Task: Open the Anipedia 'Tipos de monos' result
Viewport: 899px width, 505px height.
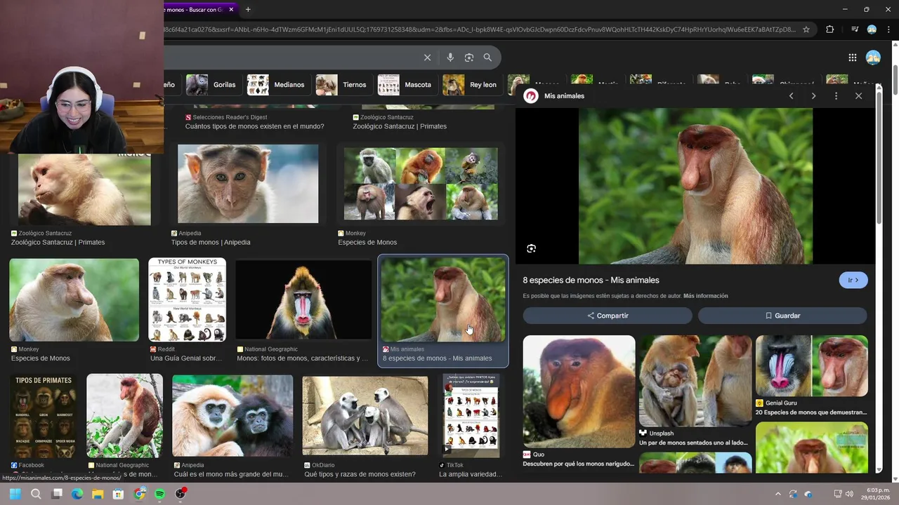Action: click(x=248, y=184)
